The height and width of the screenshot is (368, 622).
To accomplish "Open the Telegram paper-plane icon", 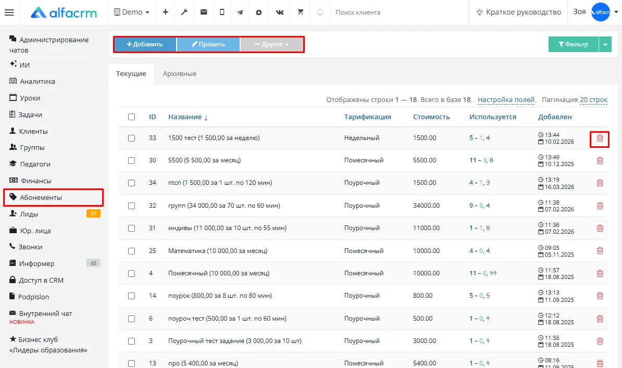I will pyautogui.click(x=240, y=12).
